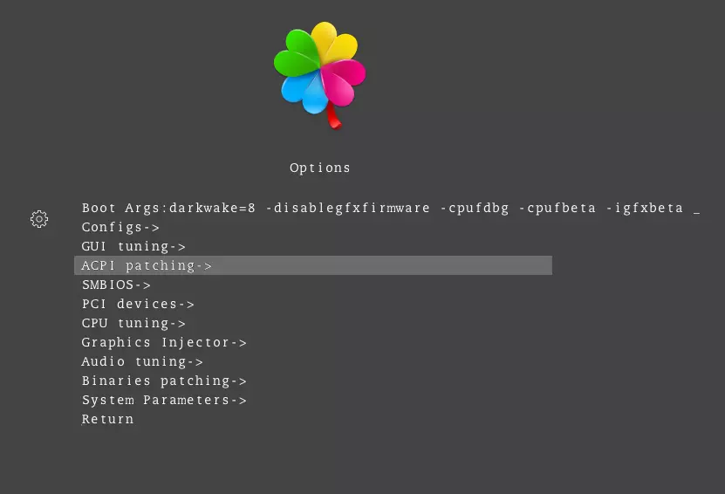
Task: Expand GUI tuning options
Action: tap(133, 247)
